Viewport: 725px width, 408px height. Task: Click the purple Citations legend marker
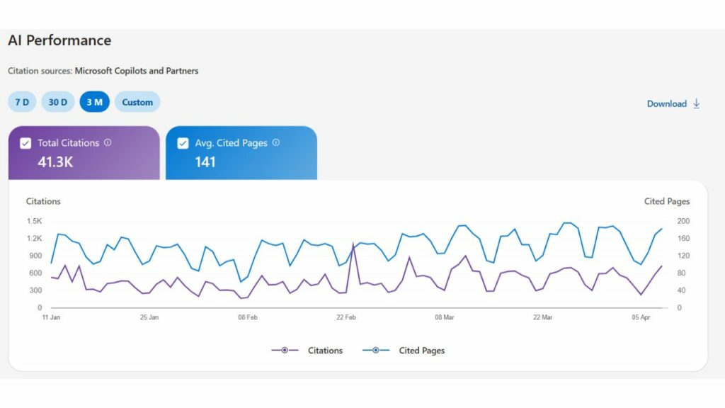pyautogui.click(x=283, y=351)
